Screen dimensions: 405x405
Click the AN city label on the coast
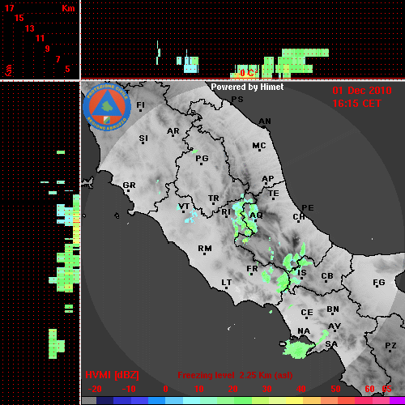[265, 122]
